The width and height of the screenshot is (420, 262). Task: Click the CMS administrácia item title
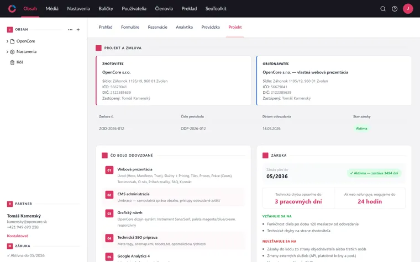tap(133, 194)
